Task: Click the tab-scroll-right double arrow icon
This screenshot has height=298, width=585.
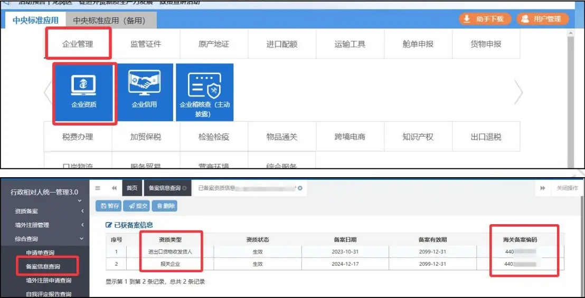Action: [x=542, y=188]
